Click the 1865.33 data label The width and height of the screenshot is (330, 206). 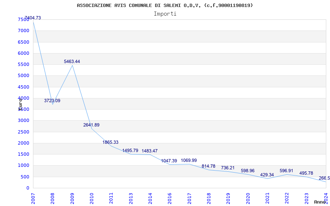(x=111, y=142)
